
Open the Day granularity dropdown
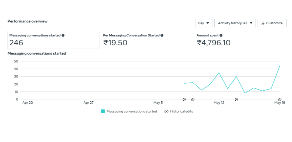(204, 23)
